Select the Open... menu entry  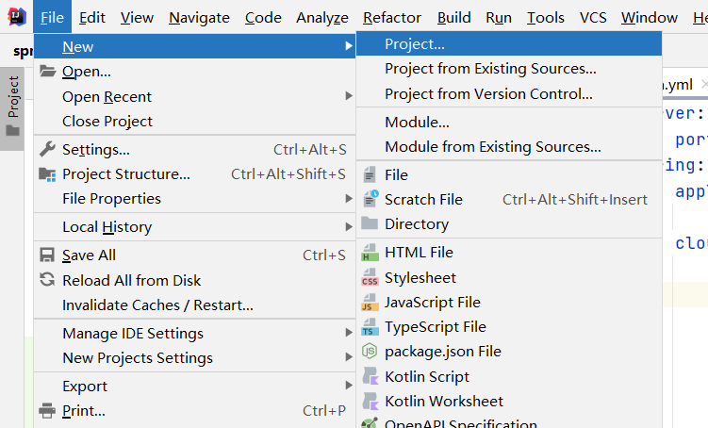coord(194,72)
